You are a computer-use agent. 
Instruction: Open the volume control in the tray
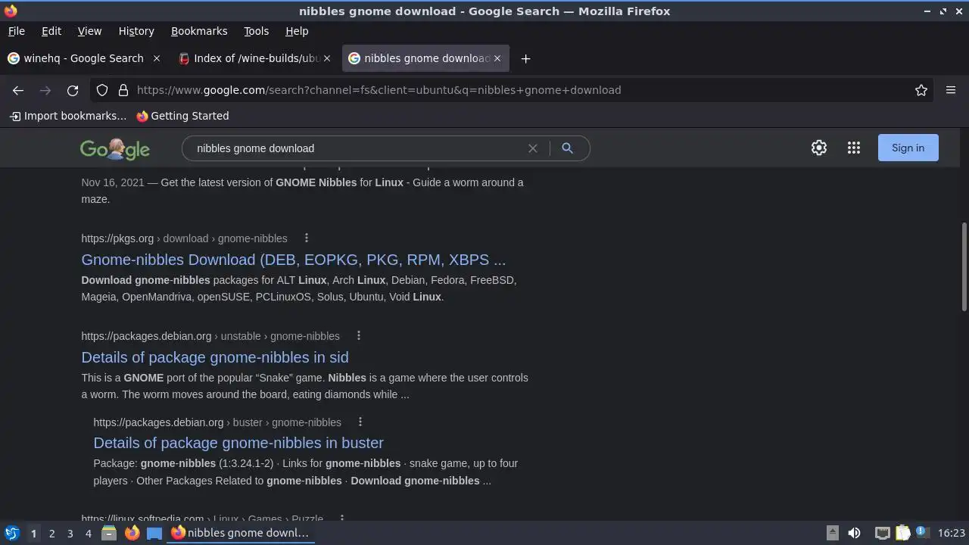[x=854, y=533]
